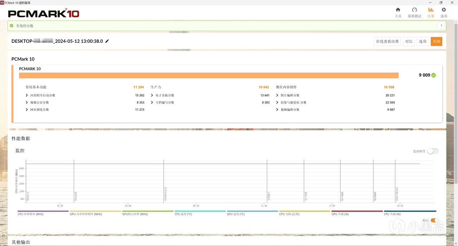
Task: Click the 生产力 heading
Action: pyautogui.click(x=156, y=87)
